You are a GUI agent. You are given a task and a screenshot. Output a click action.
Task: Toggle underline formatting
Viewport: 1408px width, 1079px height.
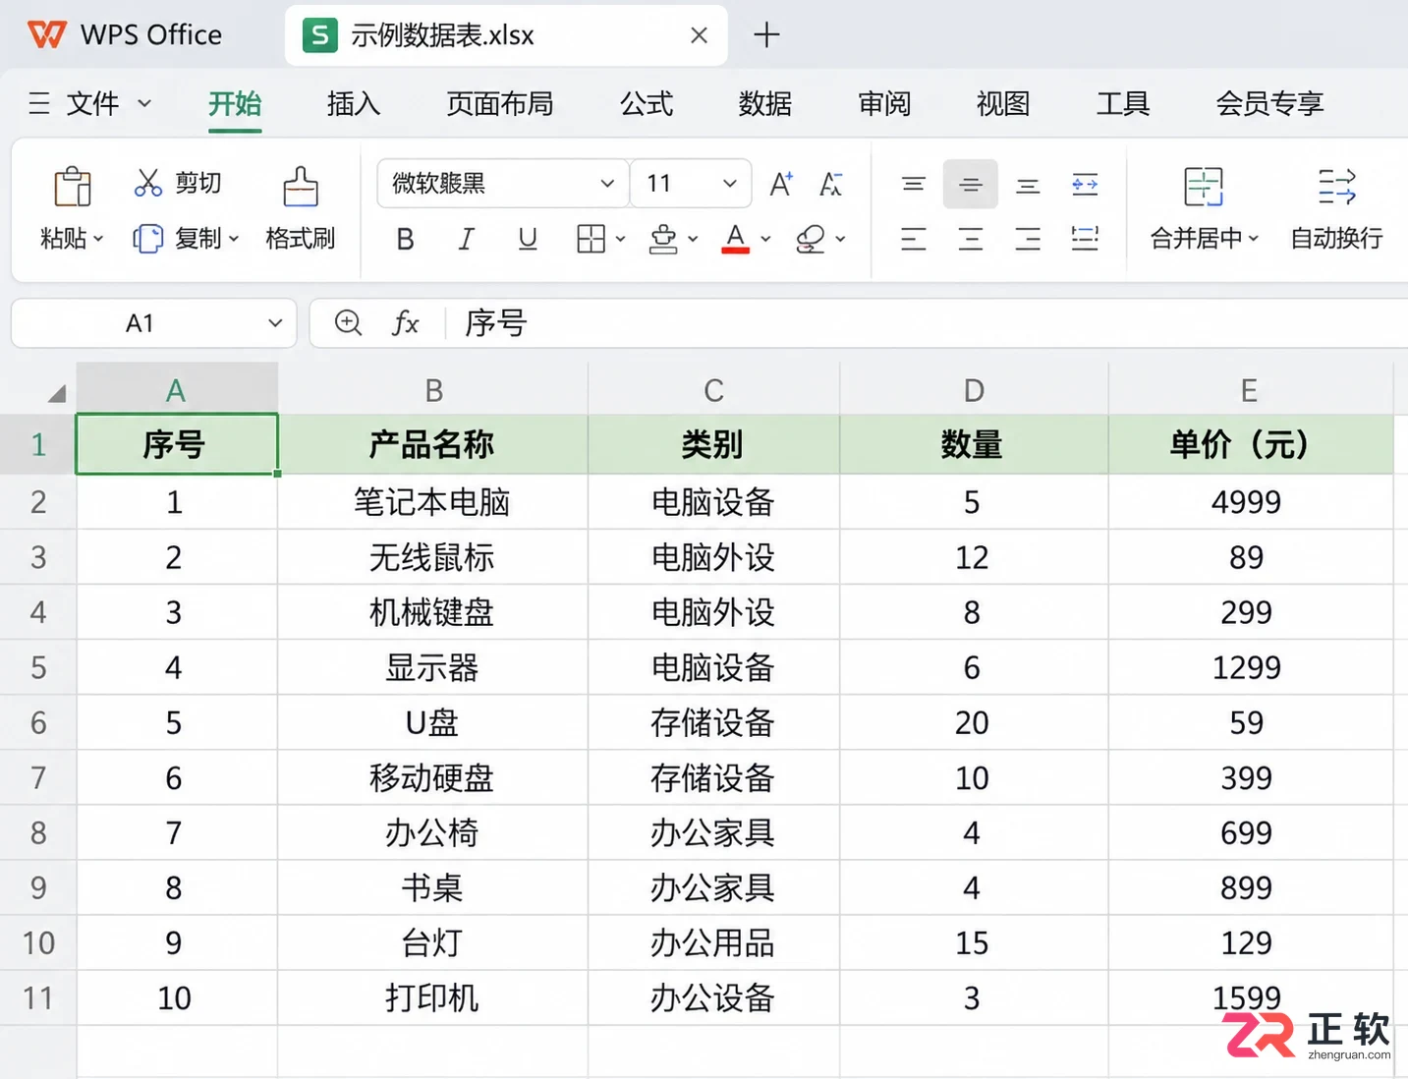[x=528, y=239]
